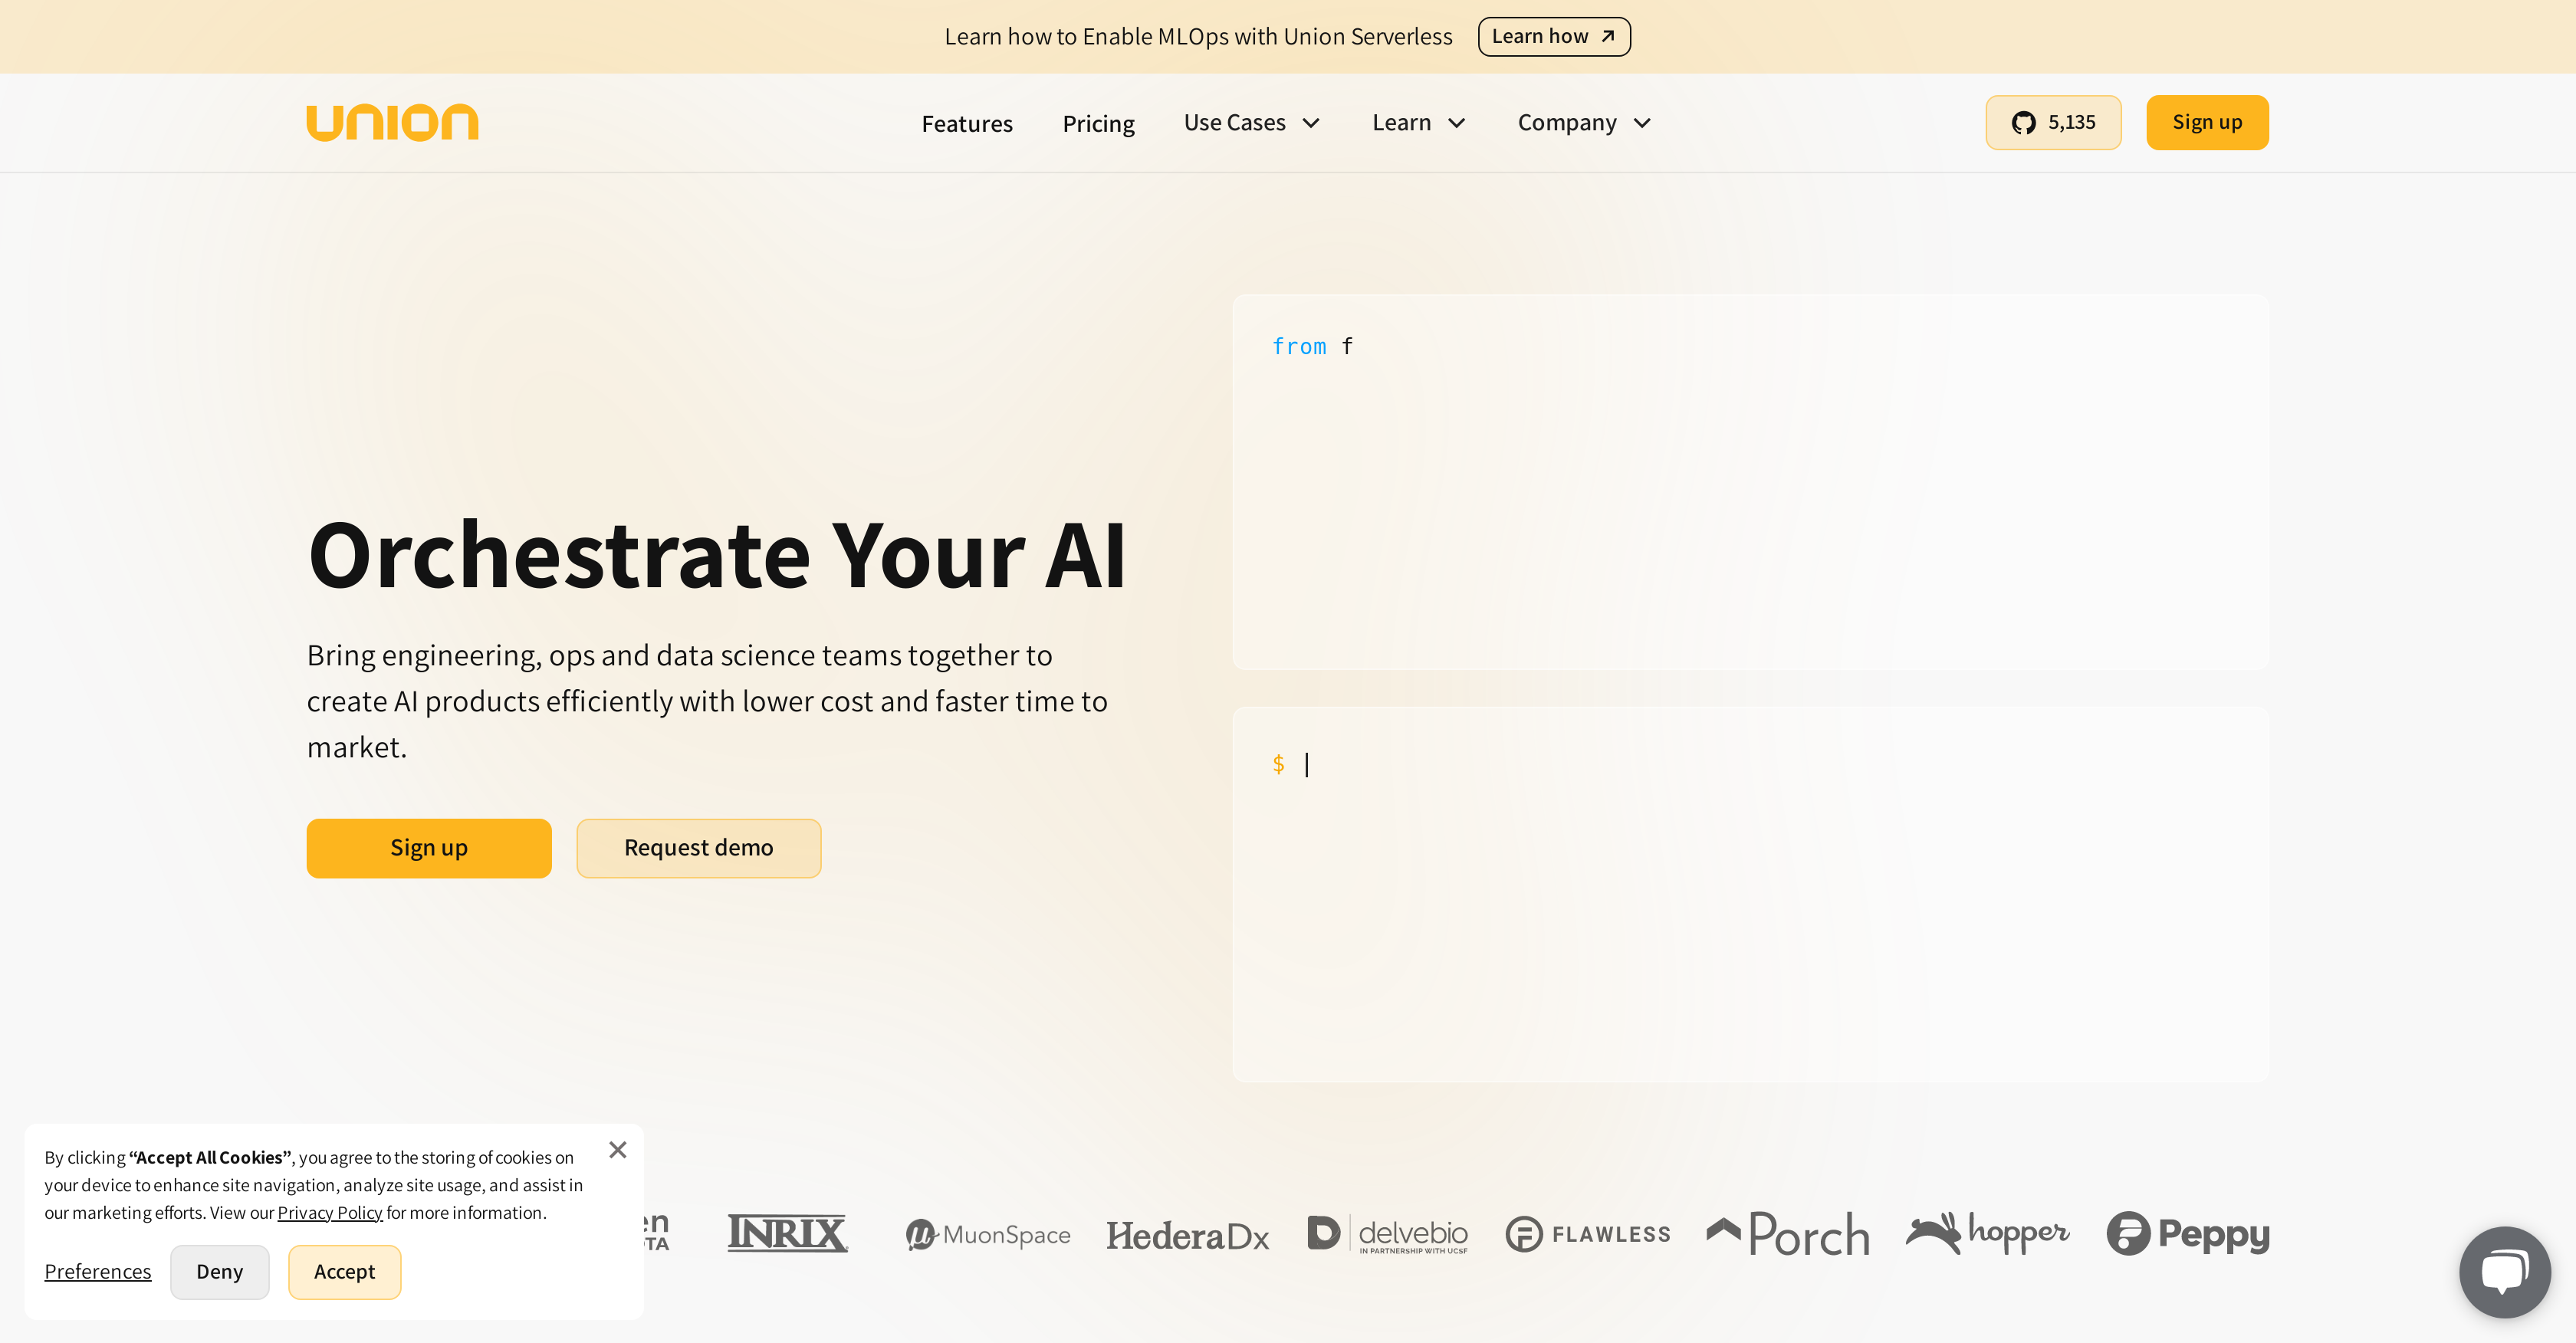Click the hopper logo
Viewport: 2576px width, 1343px height.
coord(1987,1234)
